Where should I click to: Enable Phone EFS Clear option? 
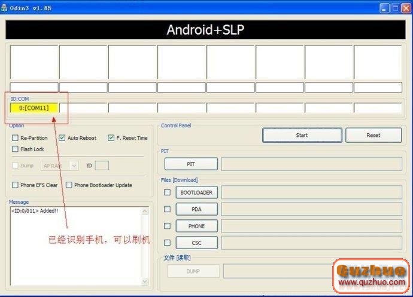coord(16,185)
